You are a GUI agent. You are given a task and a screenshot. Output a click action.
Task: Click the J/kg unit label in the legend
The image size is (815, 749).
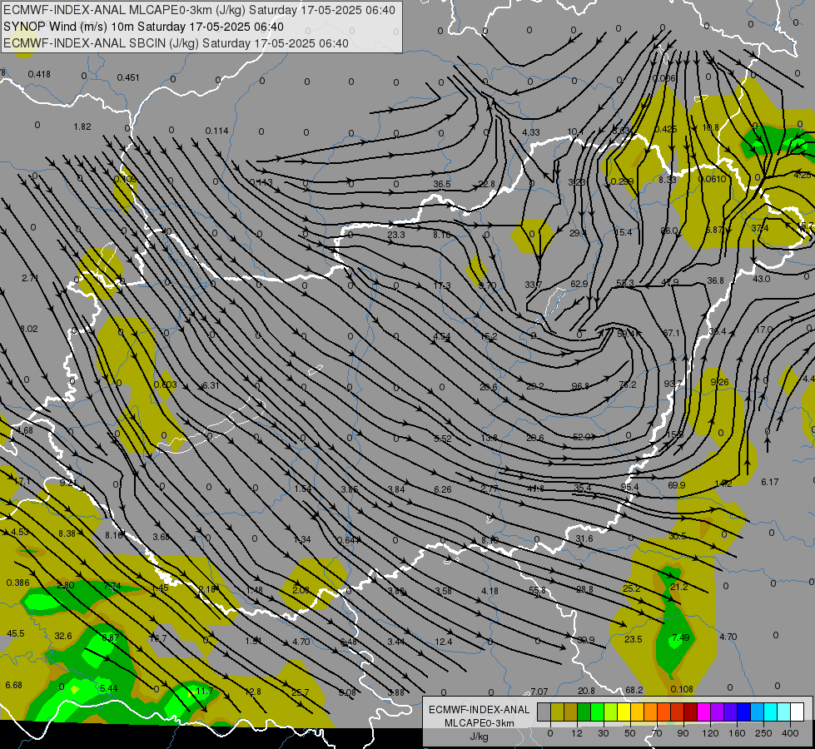click(x=479, y=737)
